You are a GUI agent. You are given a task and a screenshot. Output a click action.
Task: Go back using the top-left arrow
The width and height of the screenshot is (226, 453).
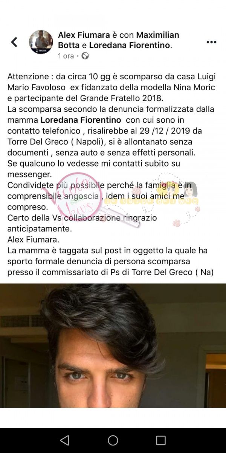click(x=14, y=42)
